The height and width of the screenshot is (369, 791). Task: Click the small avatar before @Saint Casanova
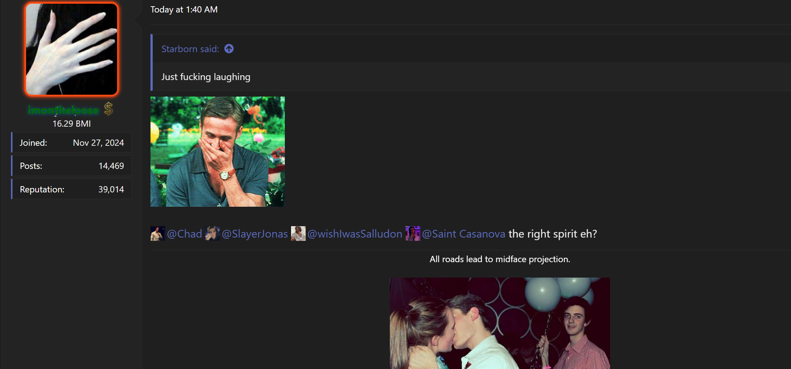pyautogui.click(x=413, y=234)
